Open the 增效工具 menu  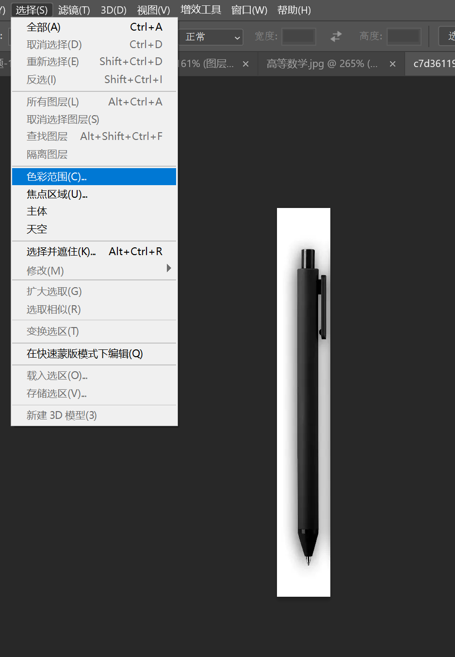(x=201, y=10)
